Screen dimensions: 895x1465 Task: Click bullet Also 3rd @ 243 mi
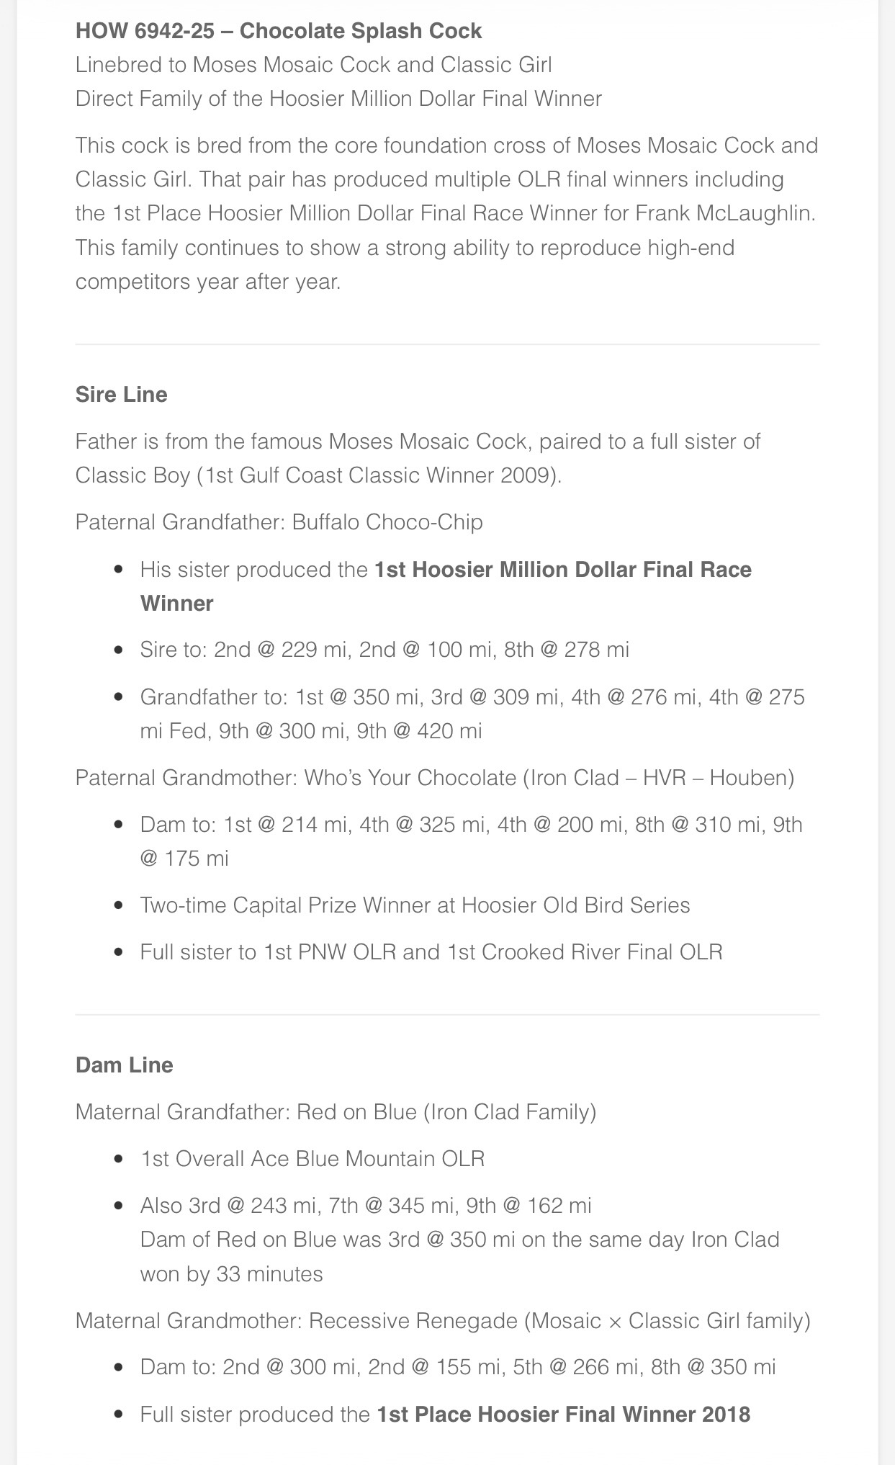point(366,1206)
